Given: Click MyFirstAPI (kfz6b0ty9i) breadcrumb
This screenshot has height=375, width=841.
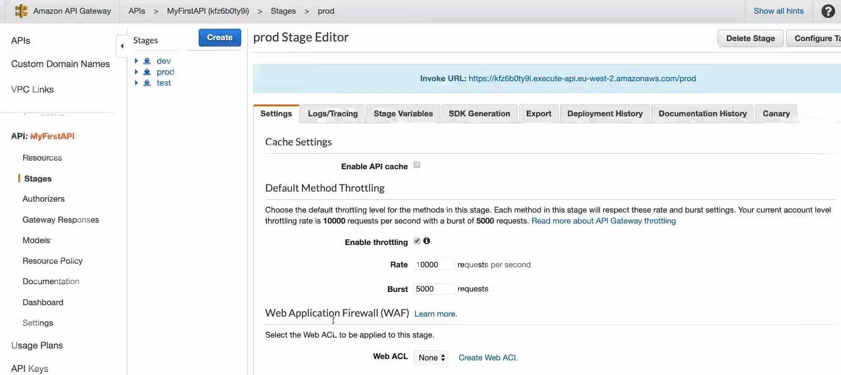Looking at the screenshot, I should click(208, 11).
